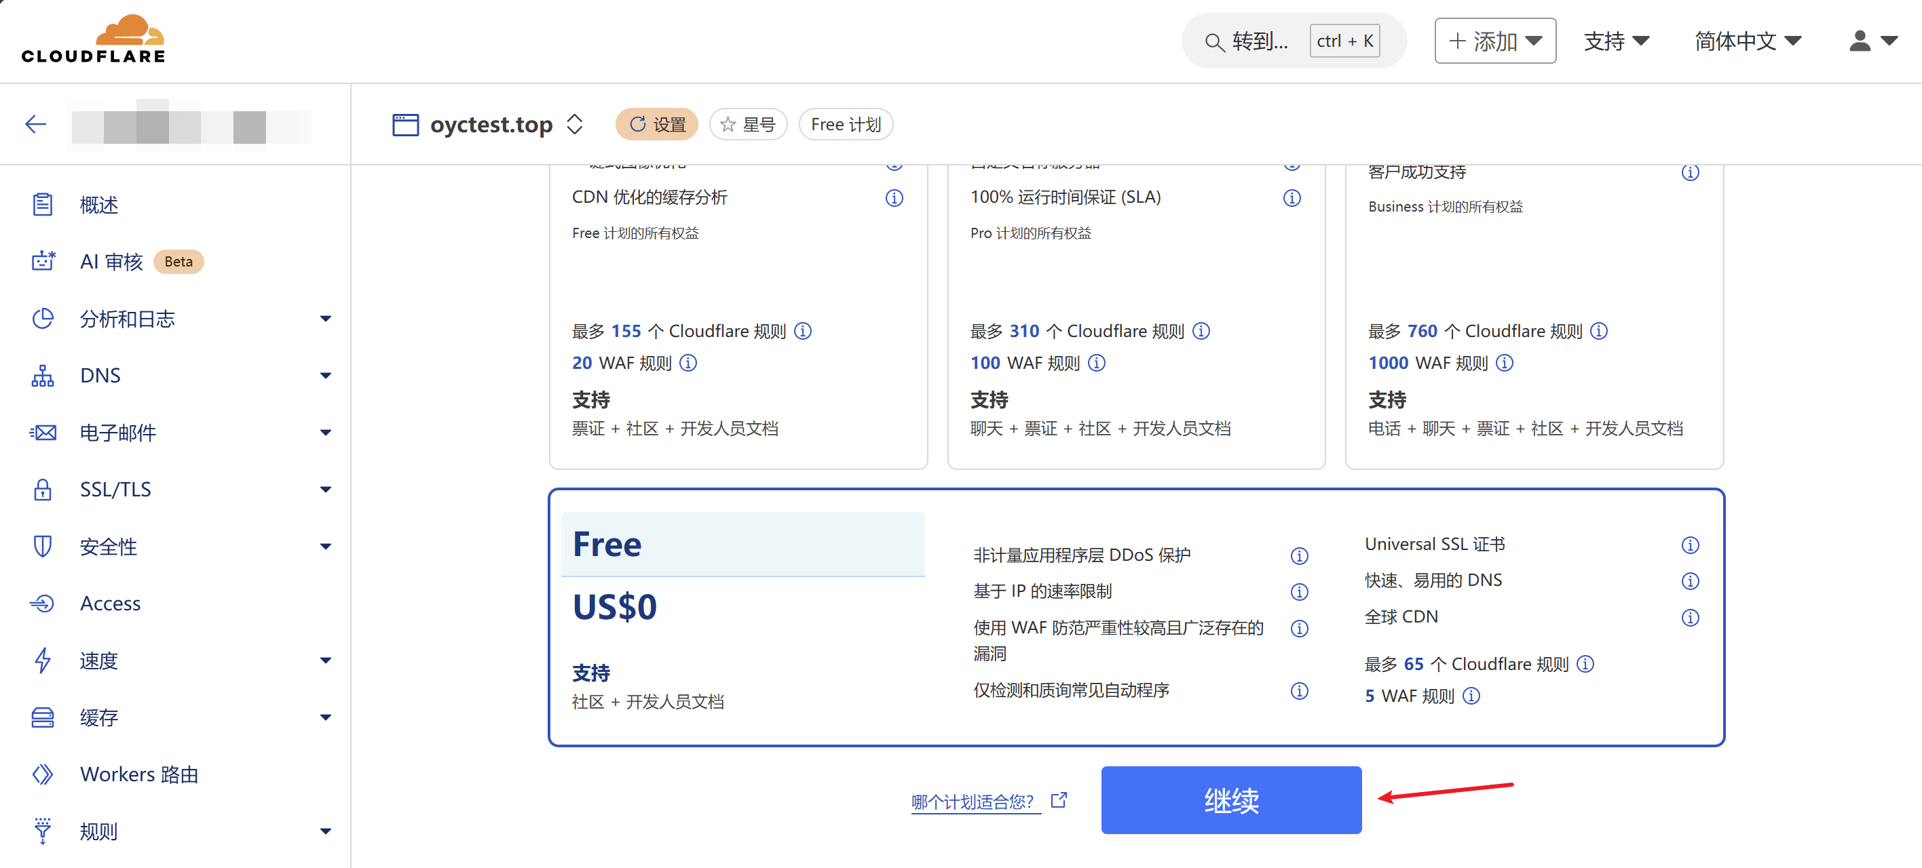Screen dimensions: 1922x868
Task: Open 概述 in the sidebar
Action: point(99,205)
